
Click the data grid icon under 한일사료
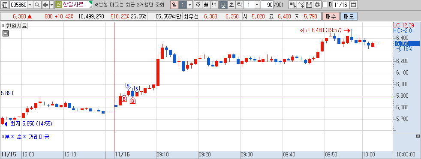point(6,33)
